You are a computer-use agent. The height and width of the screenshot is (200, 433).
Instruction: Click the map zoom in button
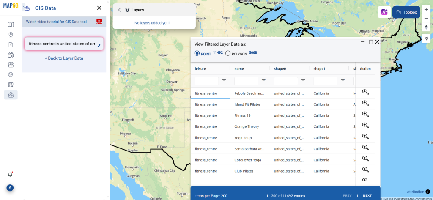click(426, 9)
